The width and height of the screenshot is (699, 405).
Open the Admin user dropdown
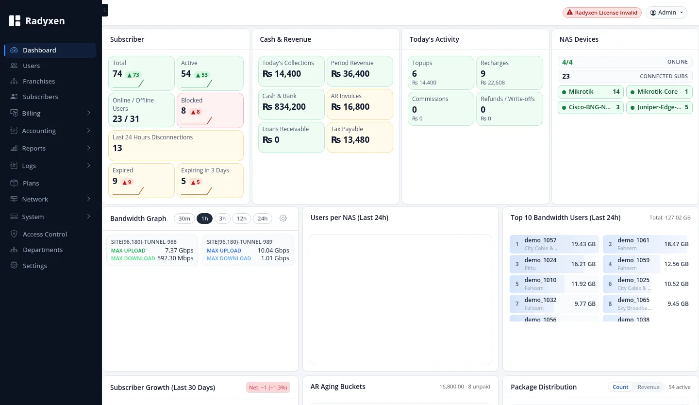666,13
